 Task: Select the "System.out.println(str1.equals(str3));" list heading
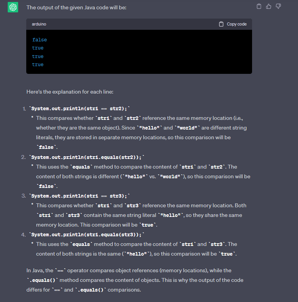pyautogui.click(x=88, y=234)
